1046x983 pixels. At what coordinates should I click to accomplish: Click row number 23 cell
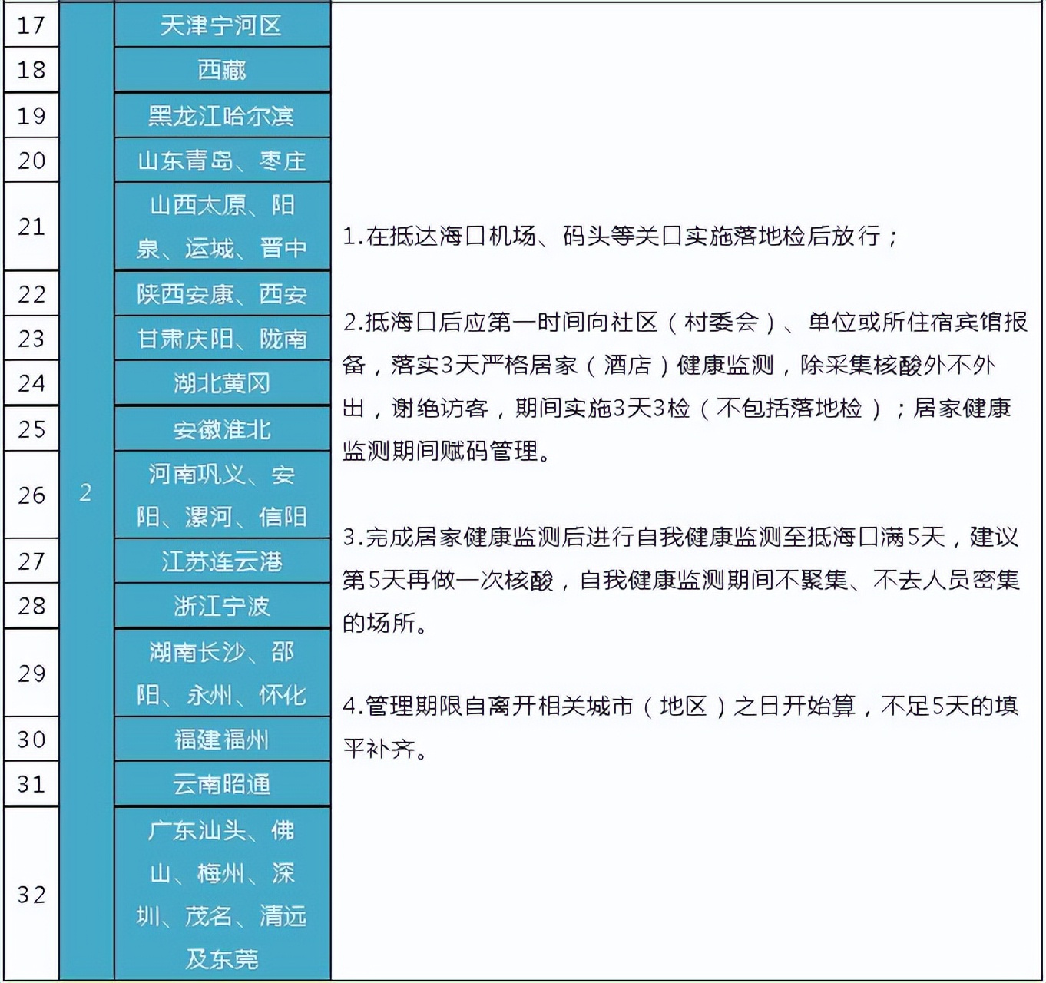click(31, 339)
